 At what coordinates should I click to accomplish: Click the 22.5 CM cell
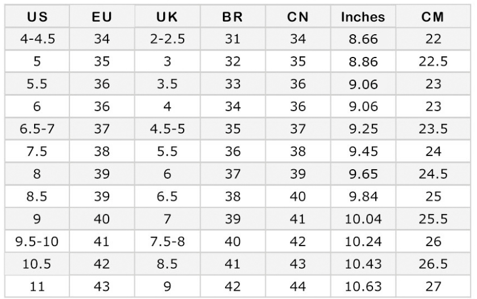pos(433,62)
